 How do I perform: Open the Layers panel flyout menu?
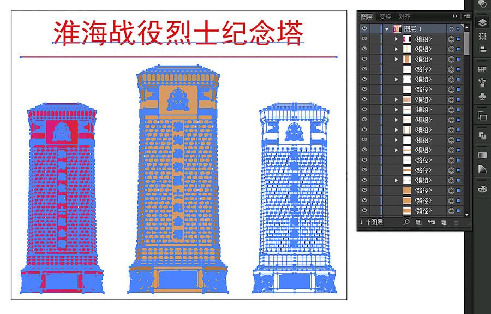(466, 16)
